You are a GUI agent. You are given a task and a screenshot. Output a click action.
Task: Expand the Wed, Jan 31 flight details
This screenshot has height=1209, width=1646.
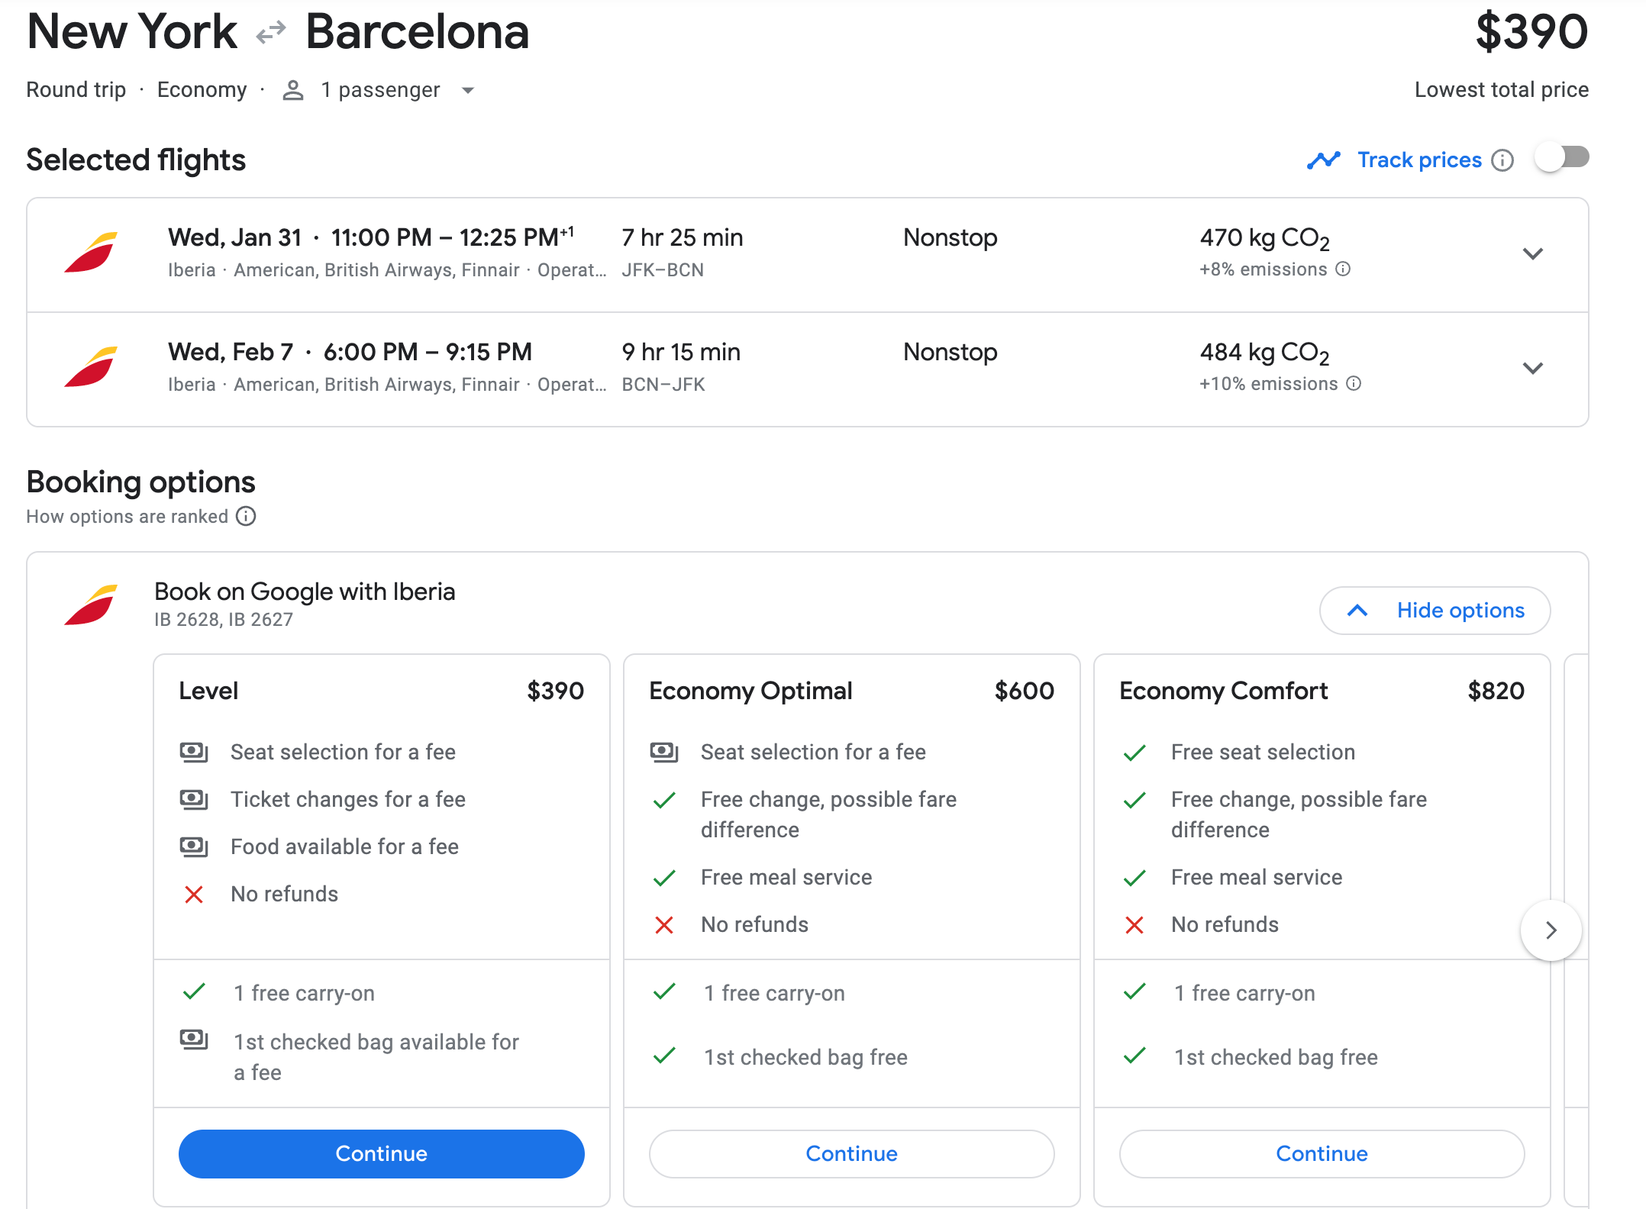click(x=1533, y=253)
